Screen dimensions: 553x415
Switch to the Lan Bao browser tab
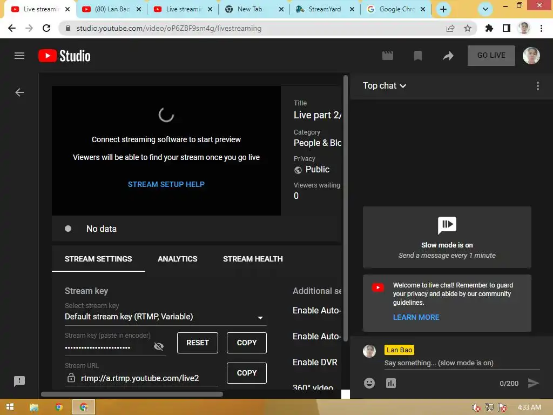(x=112, y=9)
